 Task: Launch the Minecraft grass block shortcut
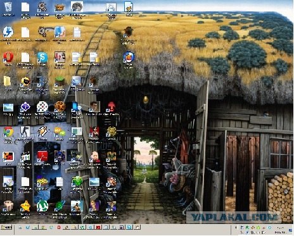pos(60,82)
